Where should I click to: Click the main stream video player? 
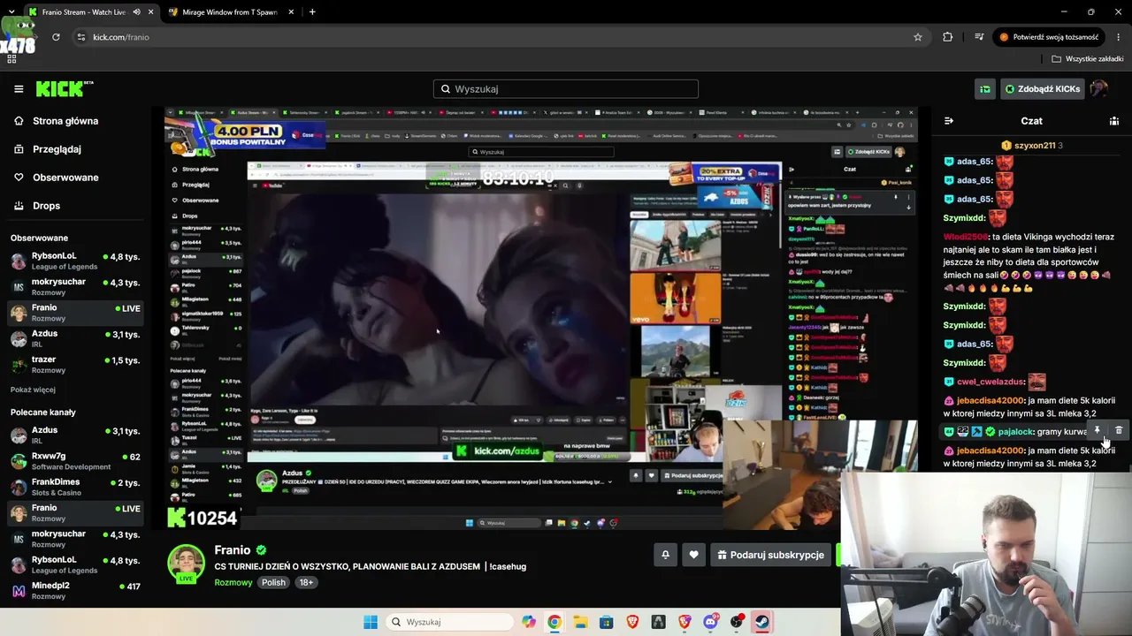(541, 318)
